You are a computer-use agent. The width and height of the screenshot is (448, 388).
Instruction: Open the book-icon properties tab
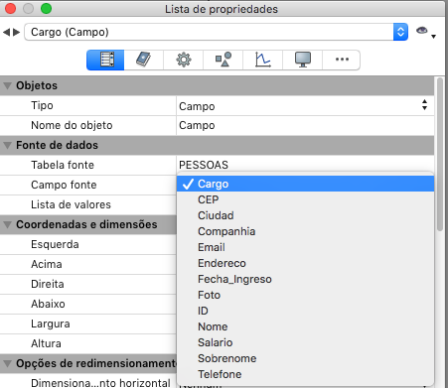click(x=143, y=60)
